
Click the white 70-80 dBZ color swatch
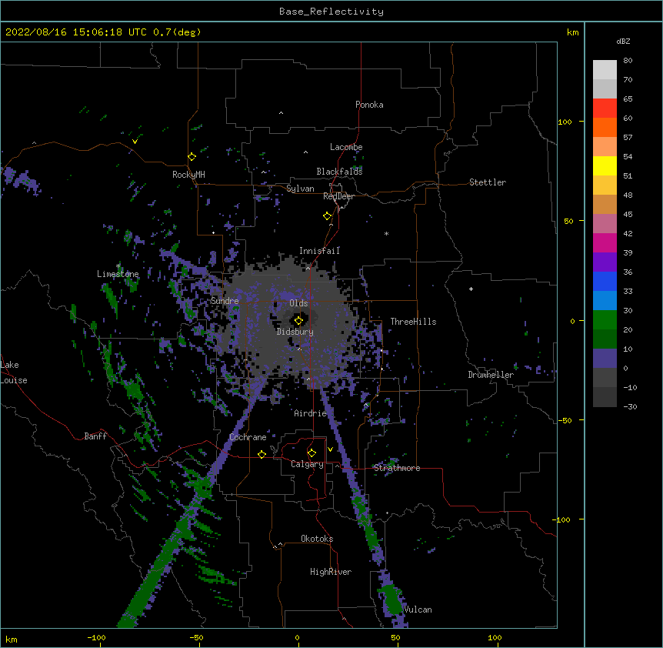(605, 70)
